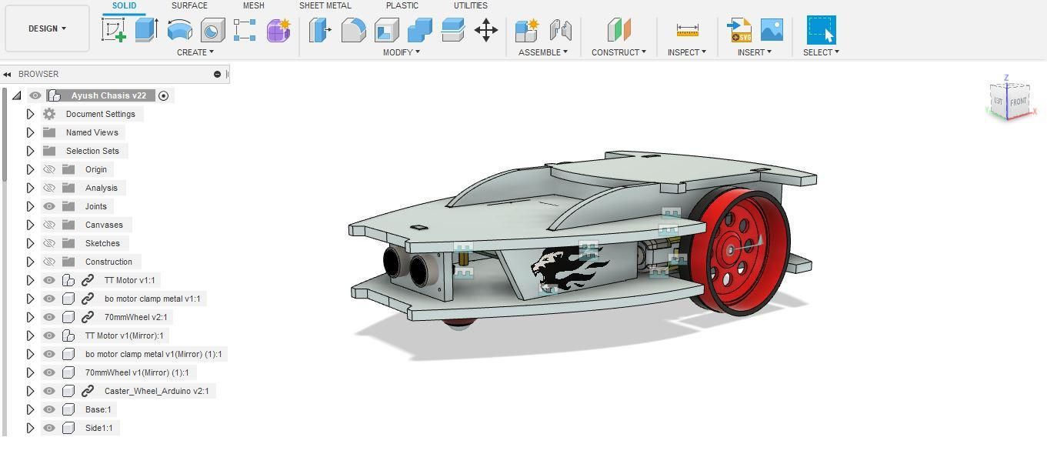Open the DESIGN workspace dropdown
Viewport: 1047px width, 454px height.
[x=47, y=28]
